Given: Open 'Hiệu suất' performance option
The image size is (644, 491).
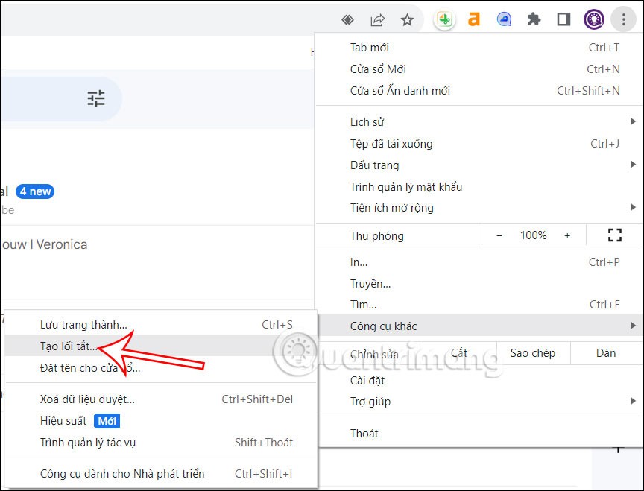Looking at the screenshot, I should (160, 421).
